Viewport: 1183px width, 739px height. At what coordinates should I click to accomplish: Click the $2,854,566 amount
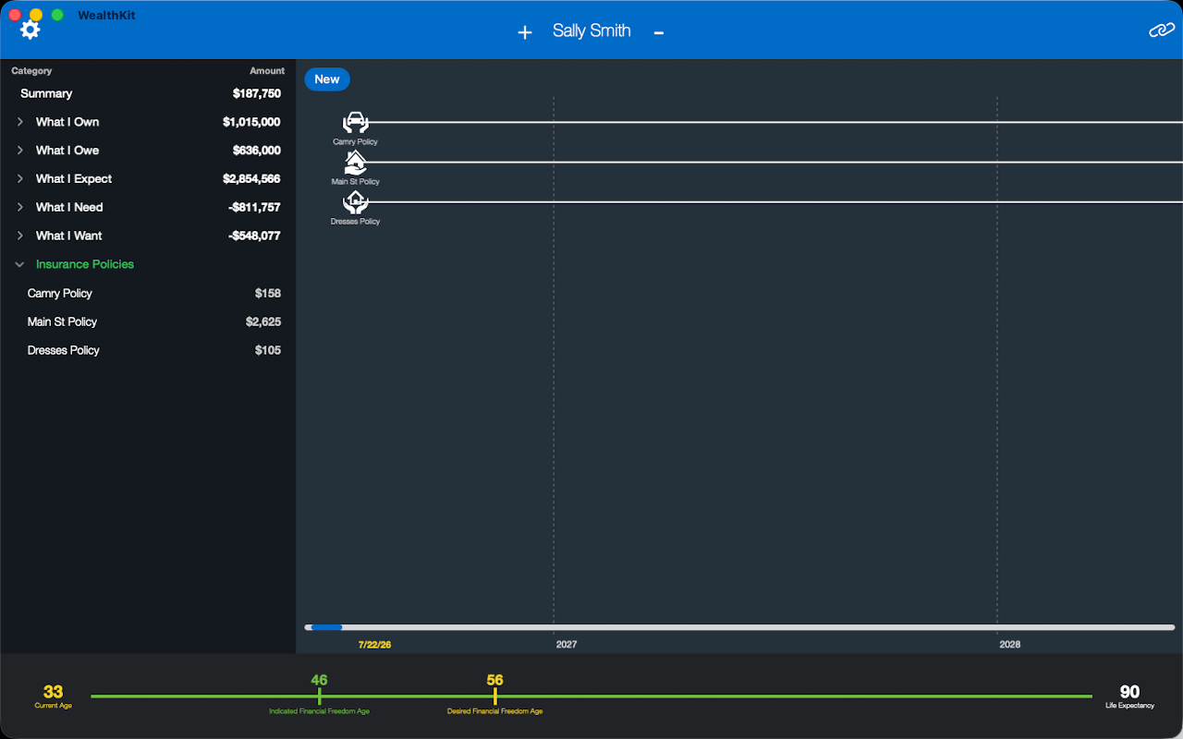tap(251, 179)
